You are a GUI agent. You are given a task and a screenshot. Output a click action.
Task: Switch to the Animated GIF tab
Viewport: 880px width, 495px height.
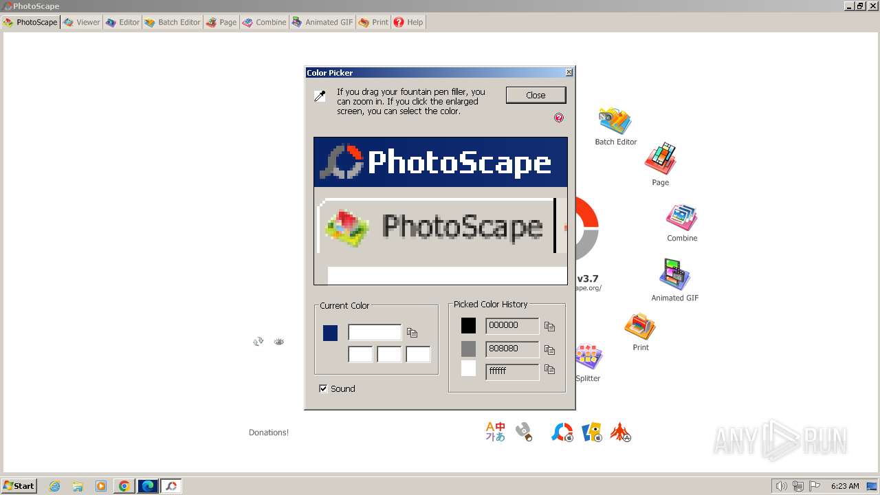[x=322, y=22]
